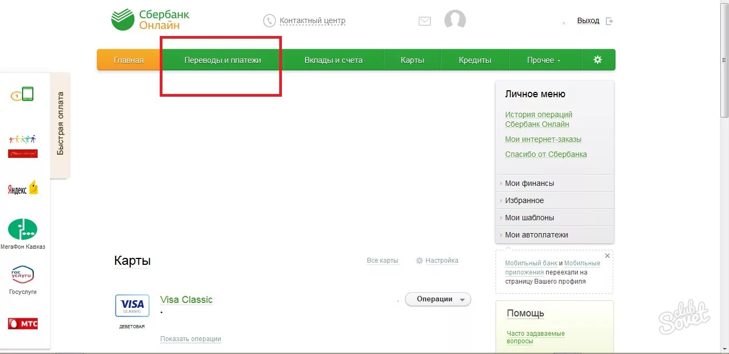Expand the Прочее dropdown menu
Screen dimensions: 729x354
544,60
